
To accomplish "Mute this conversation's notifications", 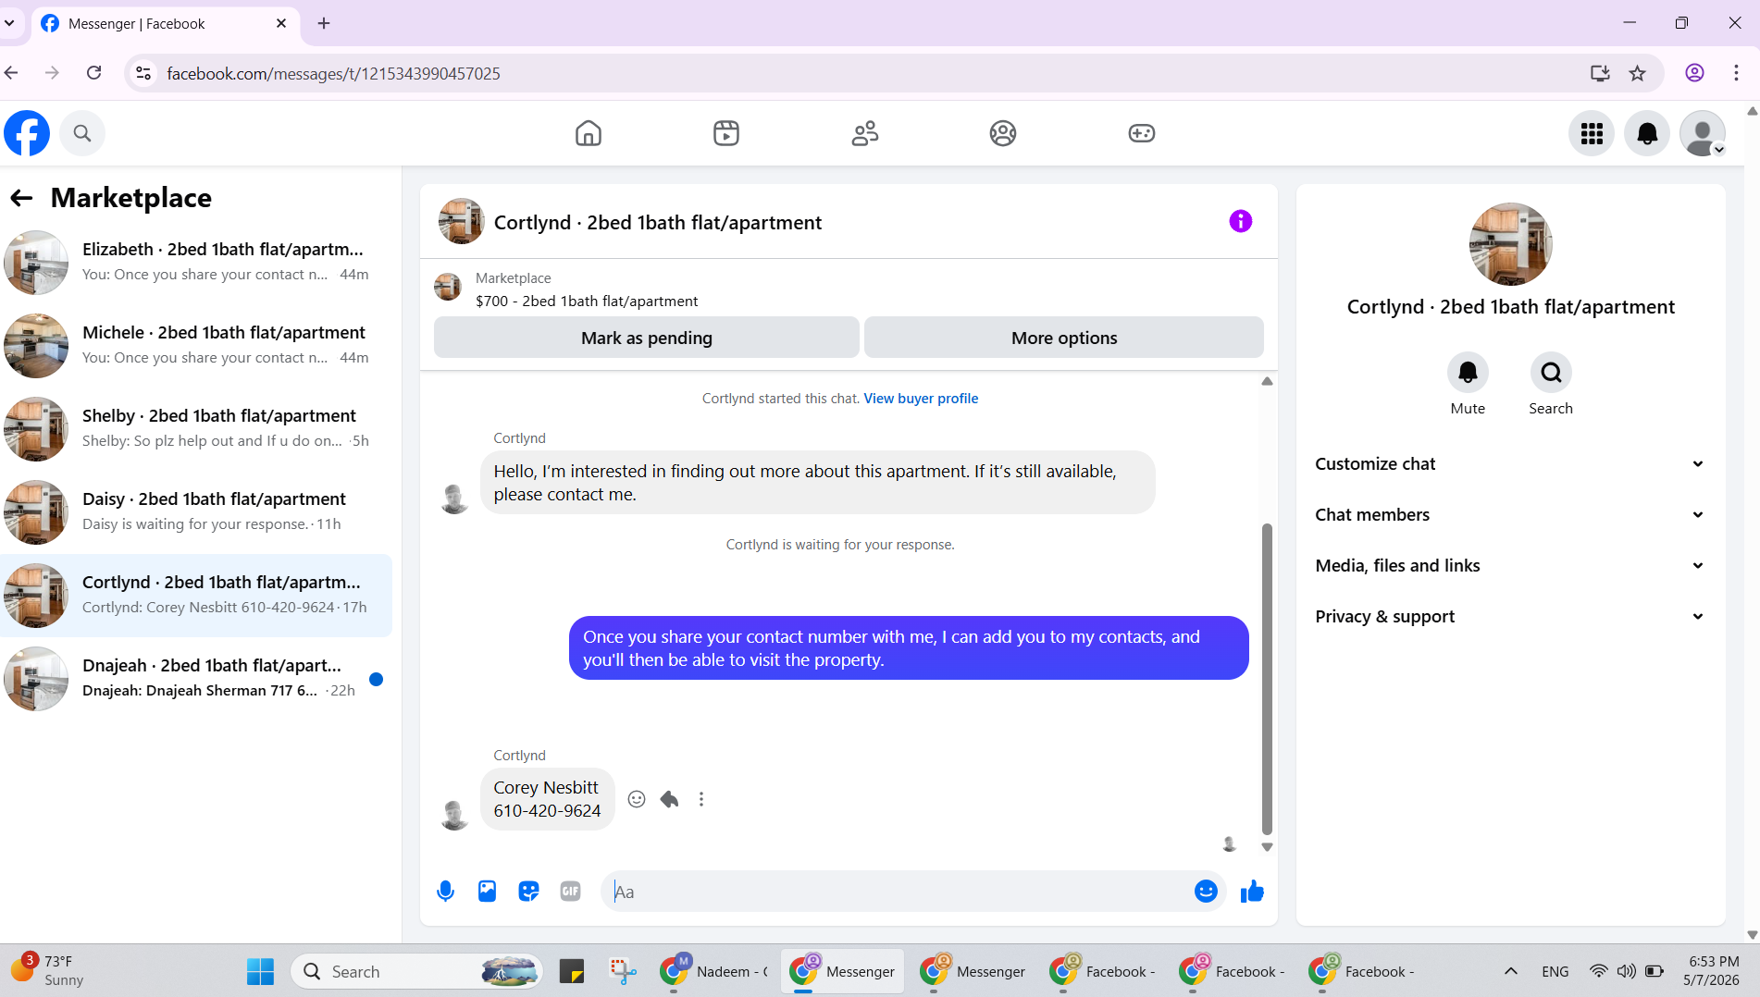I will coord(1468,373).
